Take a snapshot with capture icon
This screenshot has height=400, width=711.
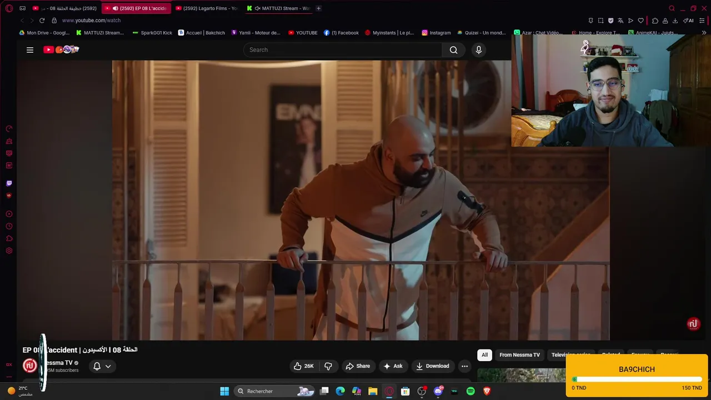(600, 21)
